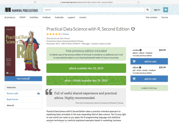179x123 pixels.
Task: Click the combo info icon
Action: point(141,50)
